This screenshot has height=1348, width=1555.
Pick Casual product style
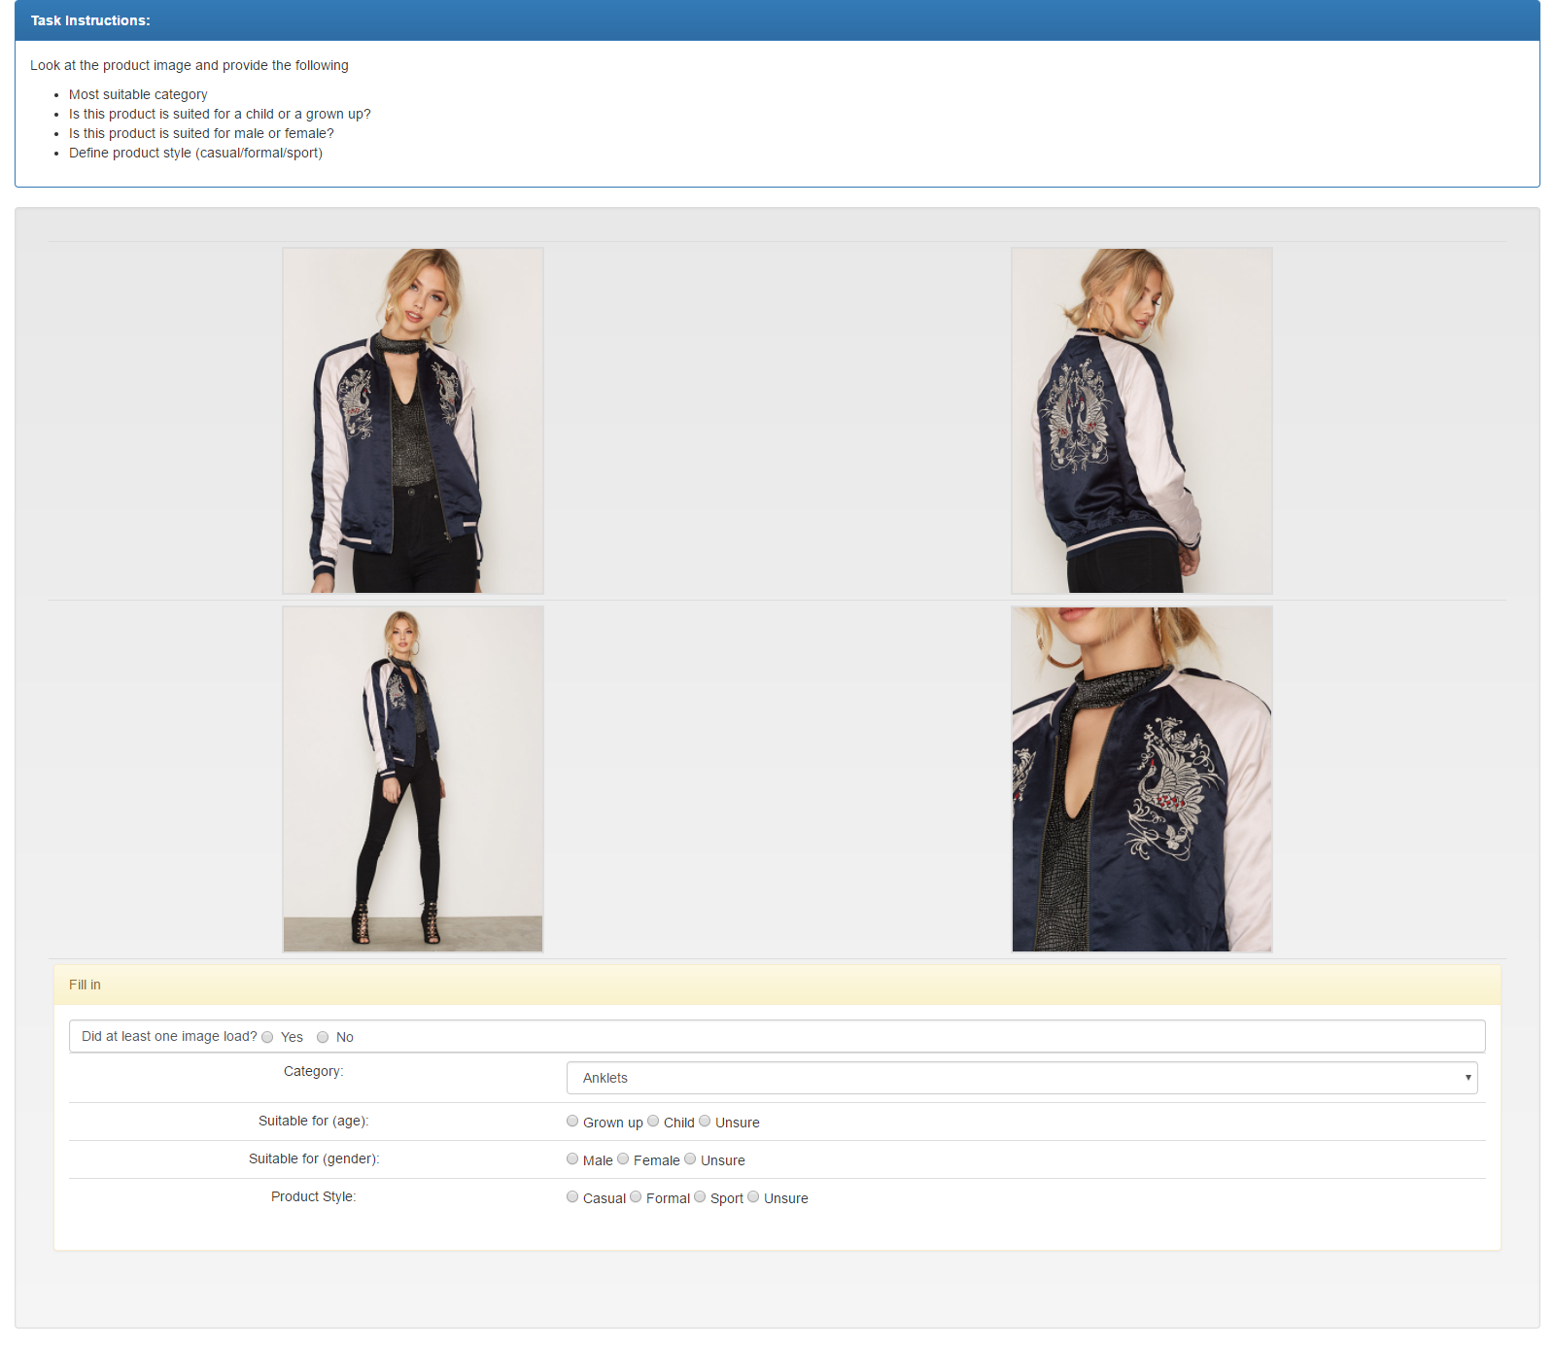coord(572,1197)
